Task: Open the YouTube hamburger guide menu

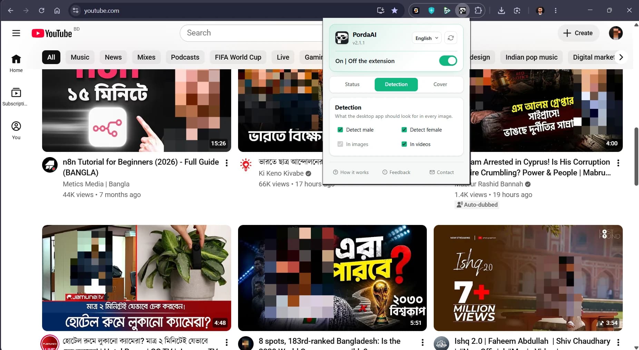Action: 16,33
